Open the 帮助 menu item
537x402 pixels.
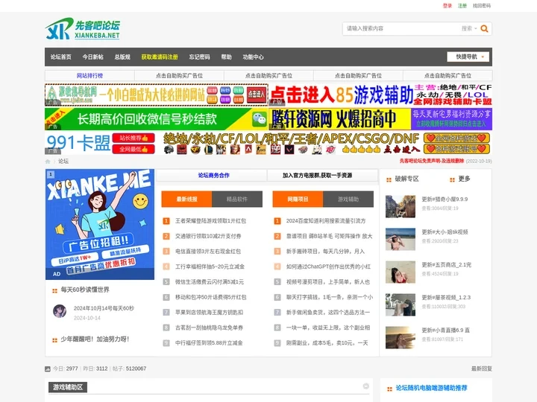coord(227,57)
